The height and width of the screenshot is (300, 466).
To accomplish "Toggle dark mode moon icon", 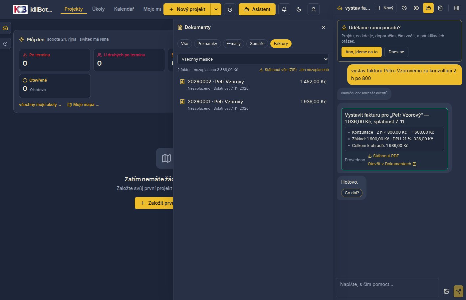I will [x=299, y=9].
